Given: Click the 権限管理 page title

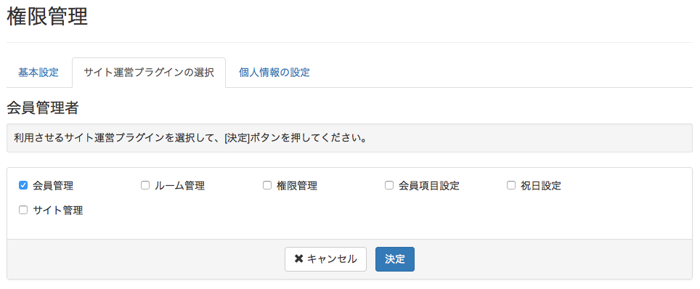Looking at the screenshot, I should coord(47,17).
